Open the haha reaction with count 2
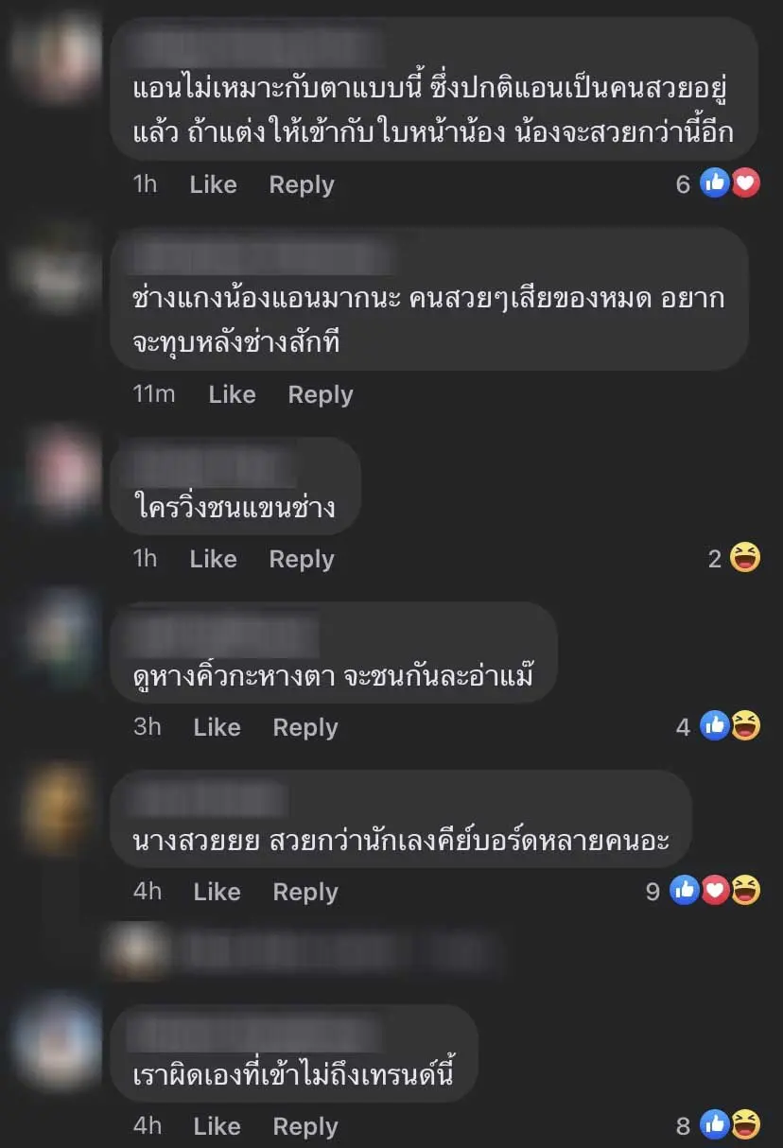Screen dimensions: 783x1148 coord(735,559)
